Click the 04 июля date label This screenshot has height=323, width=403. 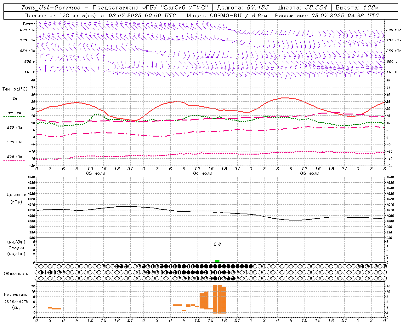click(x=203, y=173)
